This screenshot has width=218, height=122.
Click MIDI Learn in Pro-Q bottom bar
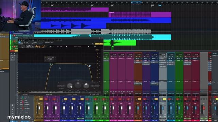pos(25,94)
